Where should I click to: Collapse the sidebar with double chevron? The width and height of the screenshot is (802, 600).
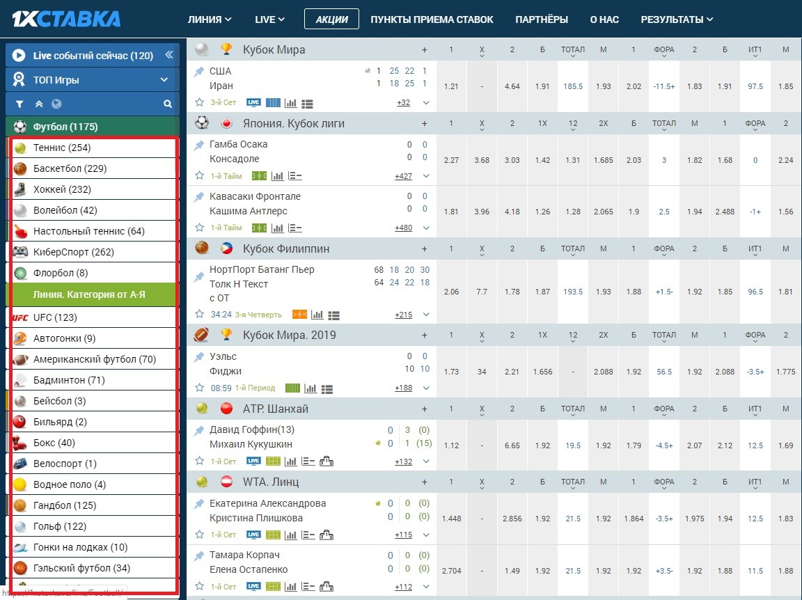168,55
